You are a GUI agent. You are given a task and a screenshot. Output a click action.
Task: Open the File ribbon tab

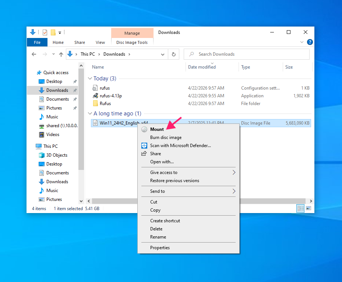click(37, 42)
